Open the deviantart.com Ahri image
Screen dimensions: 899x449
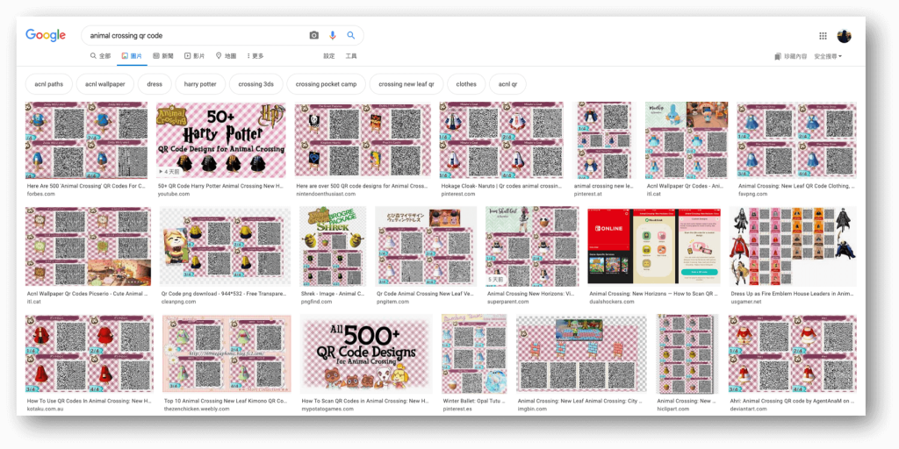pos(793,354)
